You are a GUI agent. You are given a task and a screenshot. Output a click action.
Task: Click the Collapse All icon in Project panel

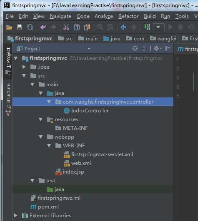click(x=144, y=48)
